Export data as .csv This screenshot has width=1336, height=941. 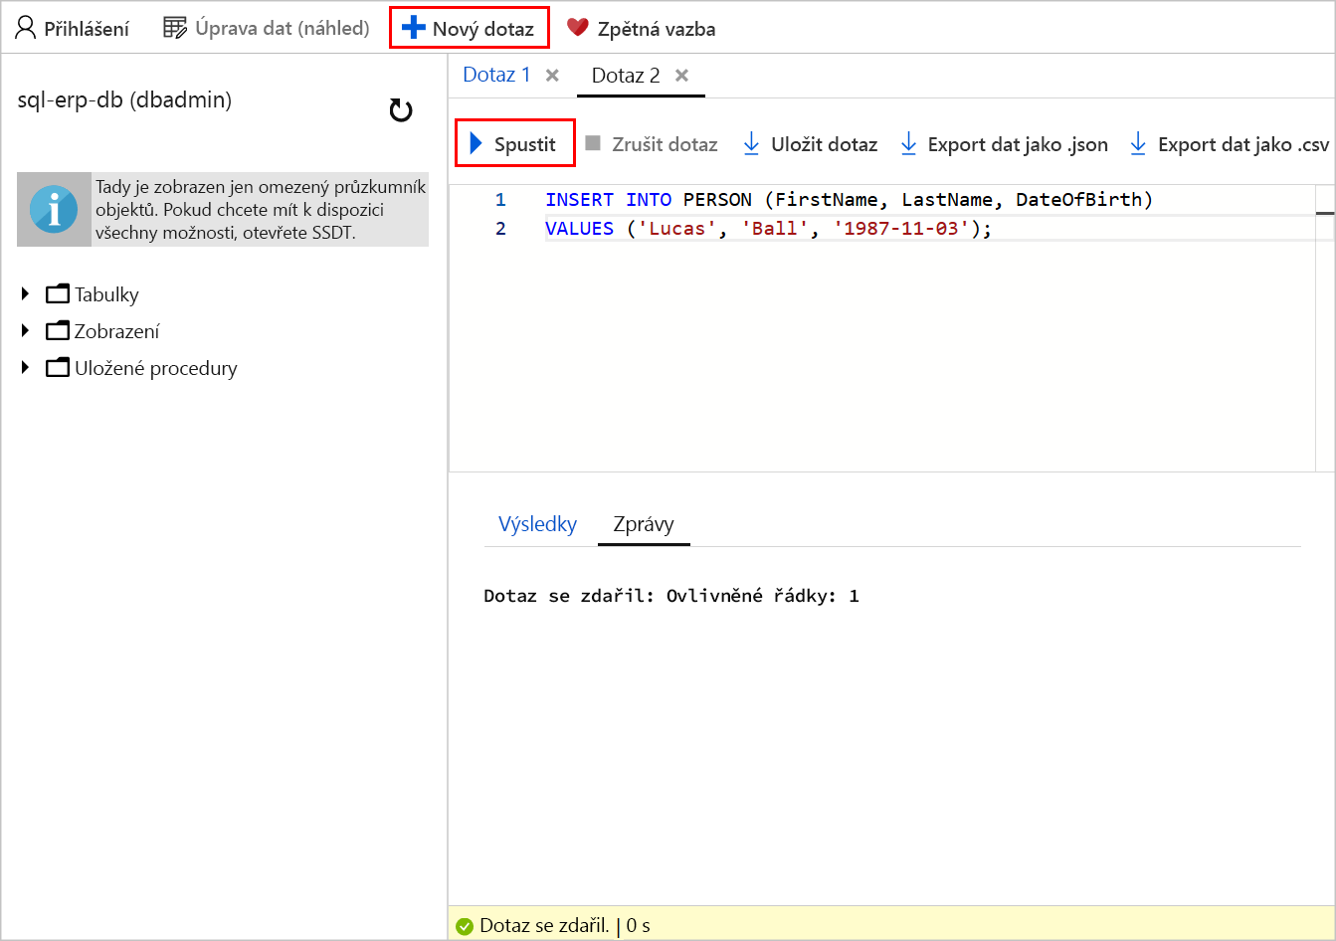pyautogui.click(x=1230, y=144)
